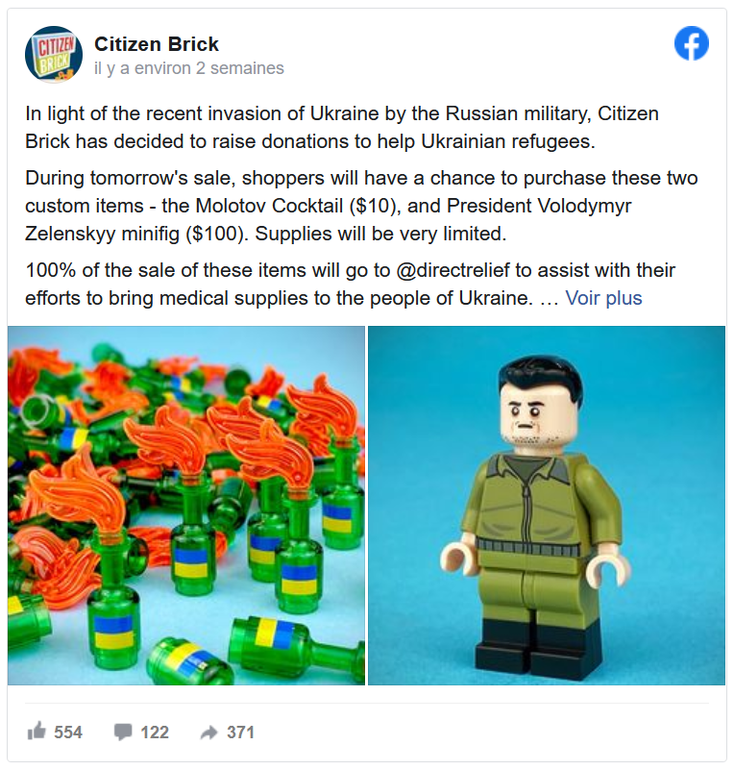Open the Molotov Cocktail bottles photo
Screen dimensions: 734x770
[186, 506]
